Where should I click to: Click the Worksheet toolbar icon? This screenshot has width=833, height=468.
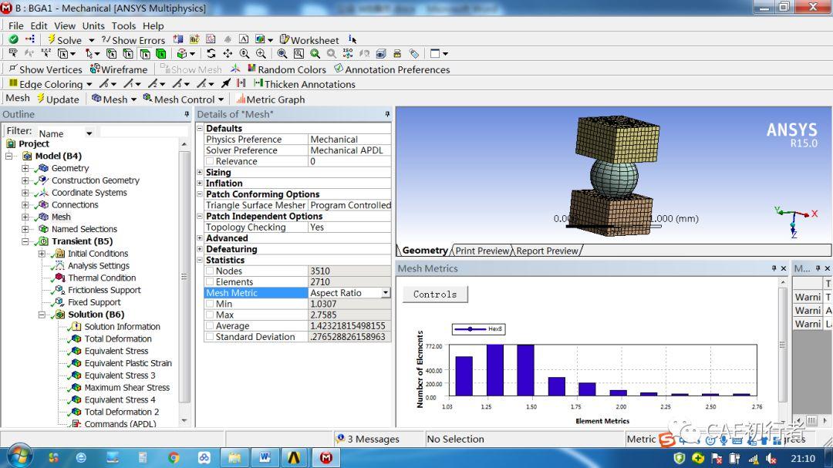point(284,39)
